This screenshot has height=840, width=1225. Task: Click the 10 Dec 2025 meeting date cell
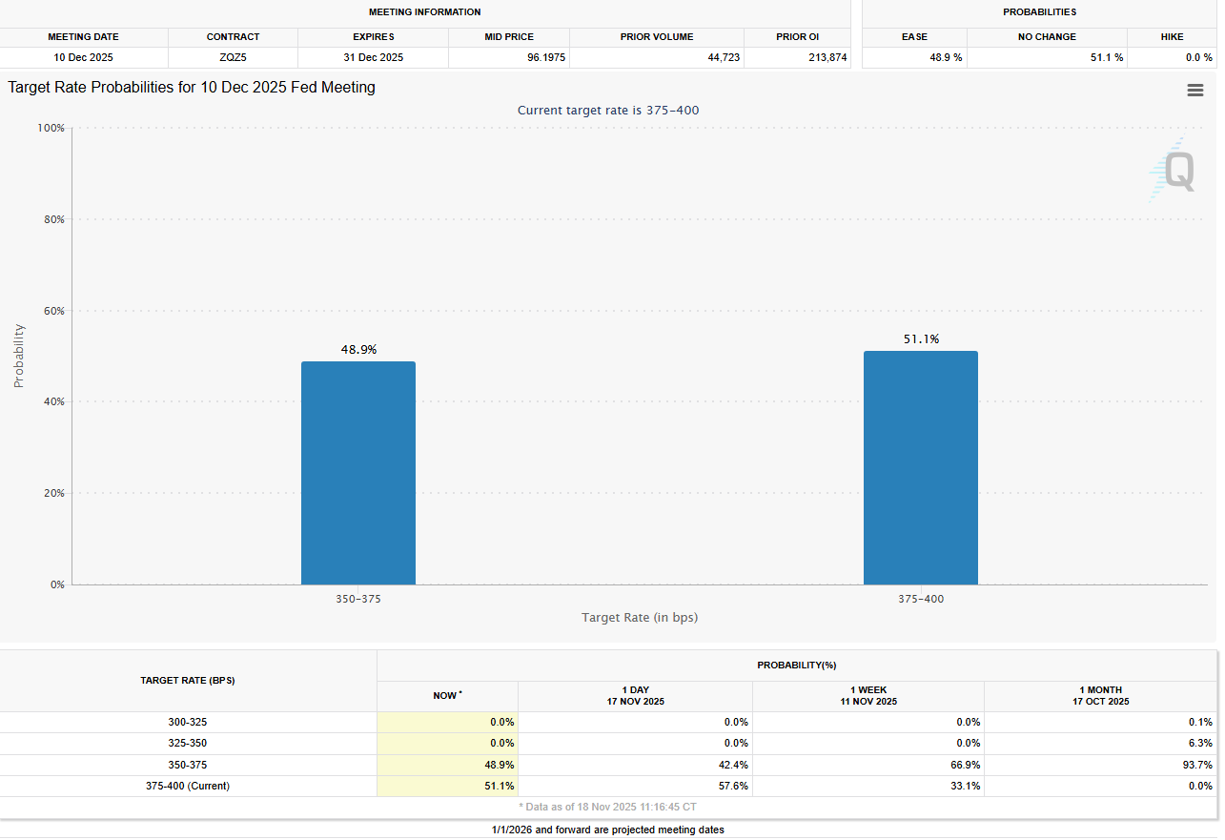84,58
